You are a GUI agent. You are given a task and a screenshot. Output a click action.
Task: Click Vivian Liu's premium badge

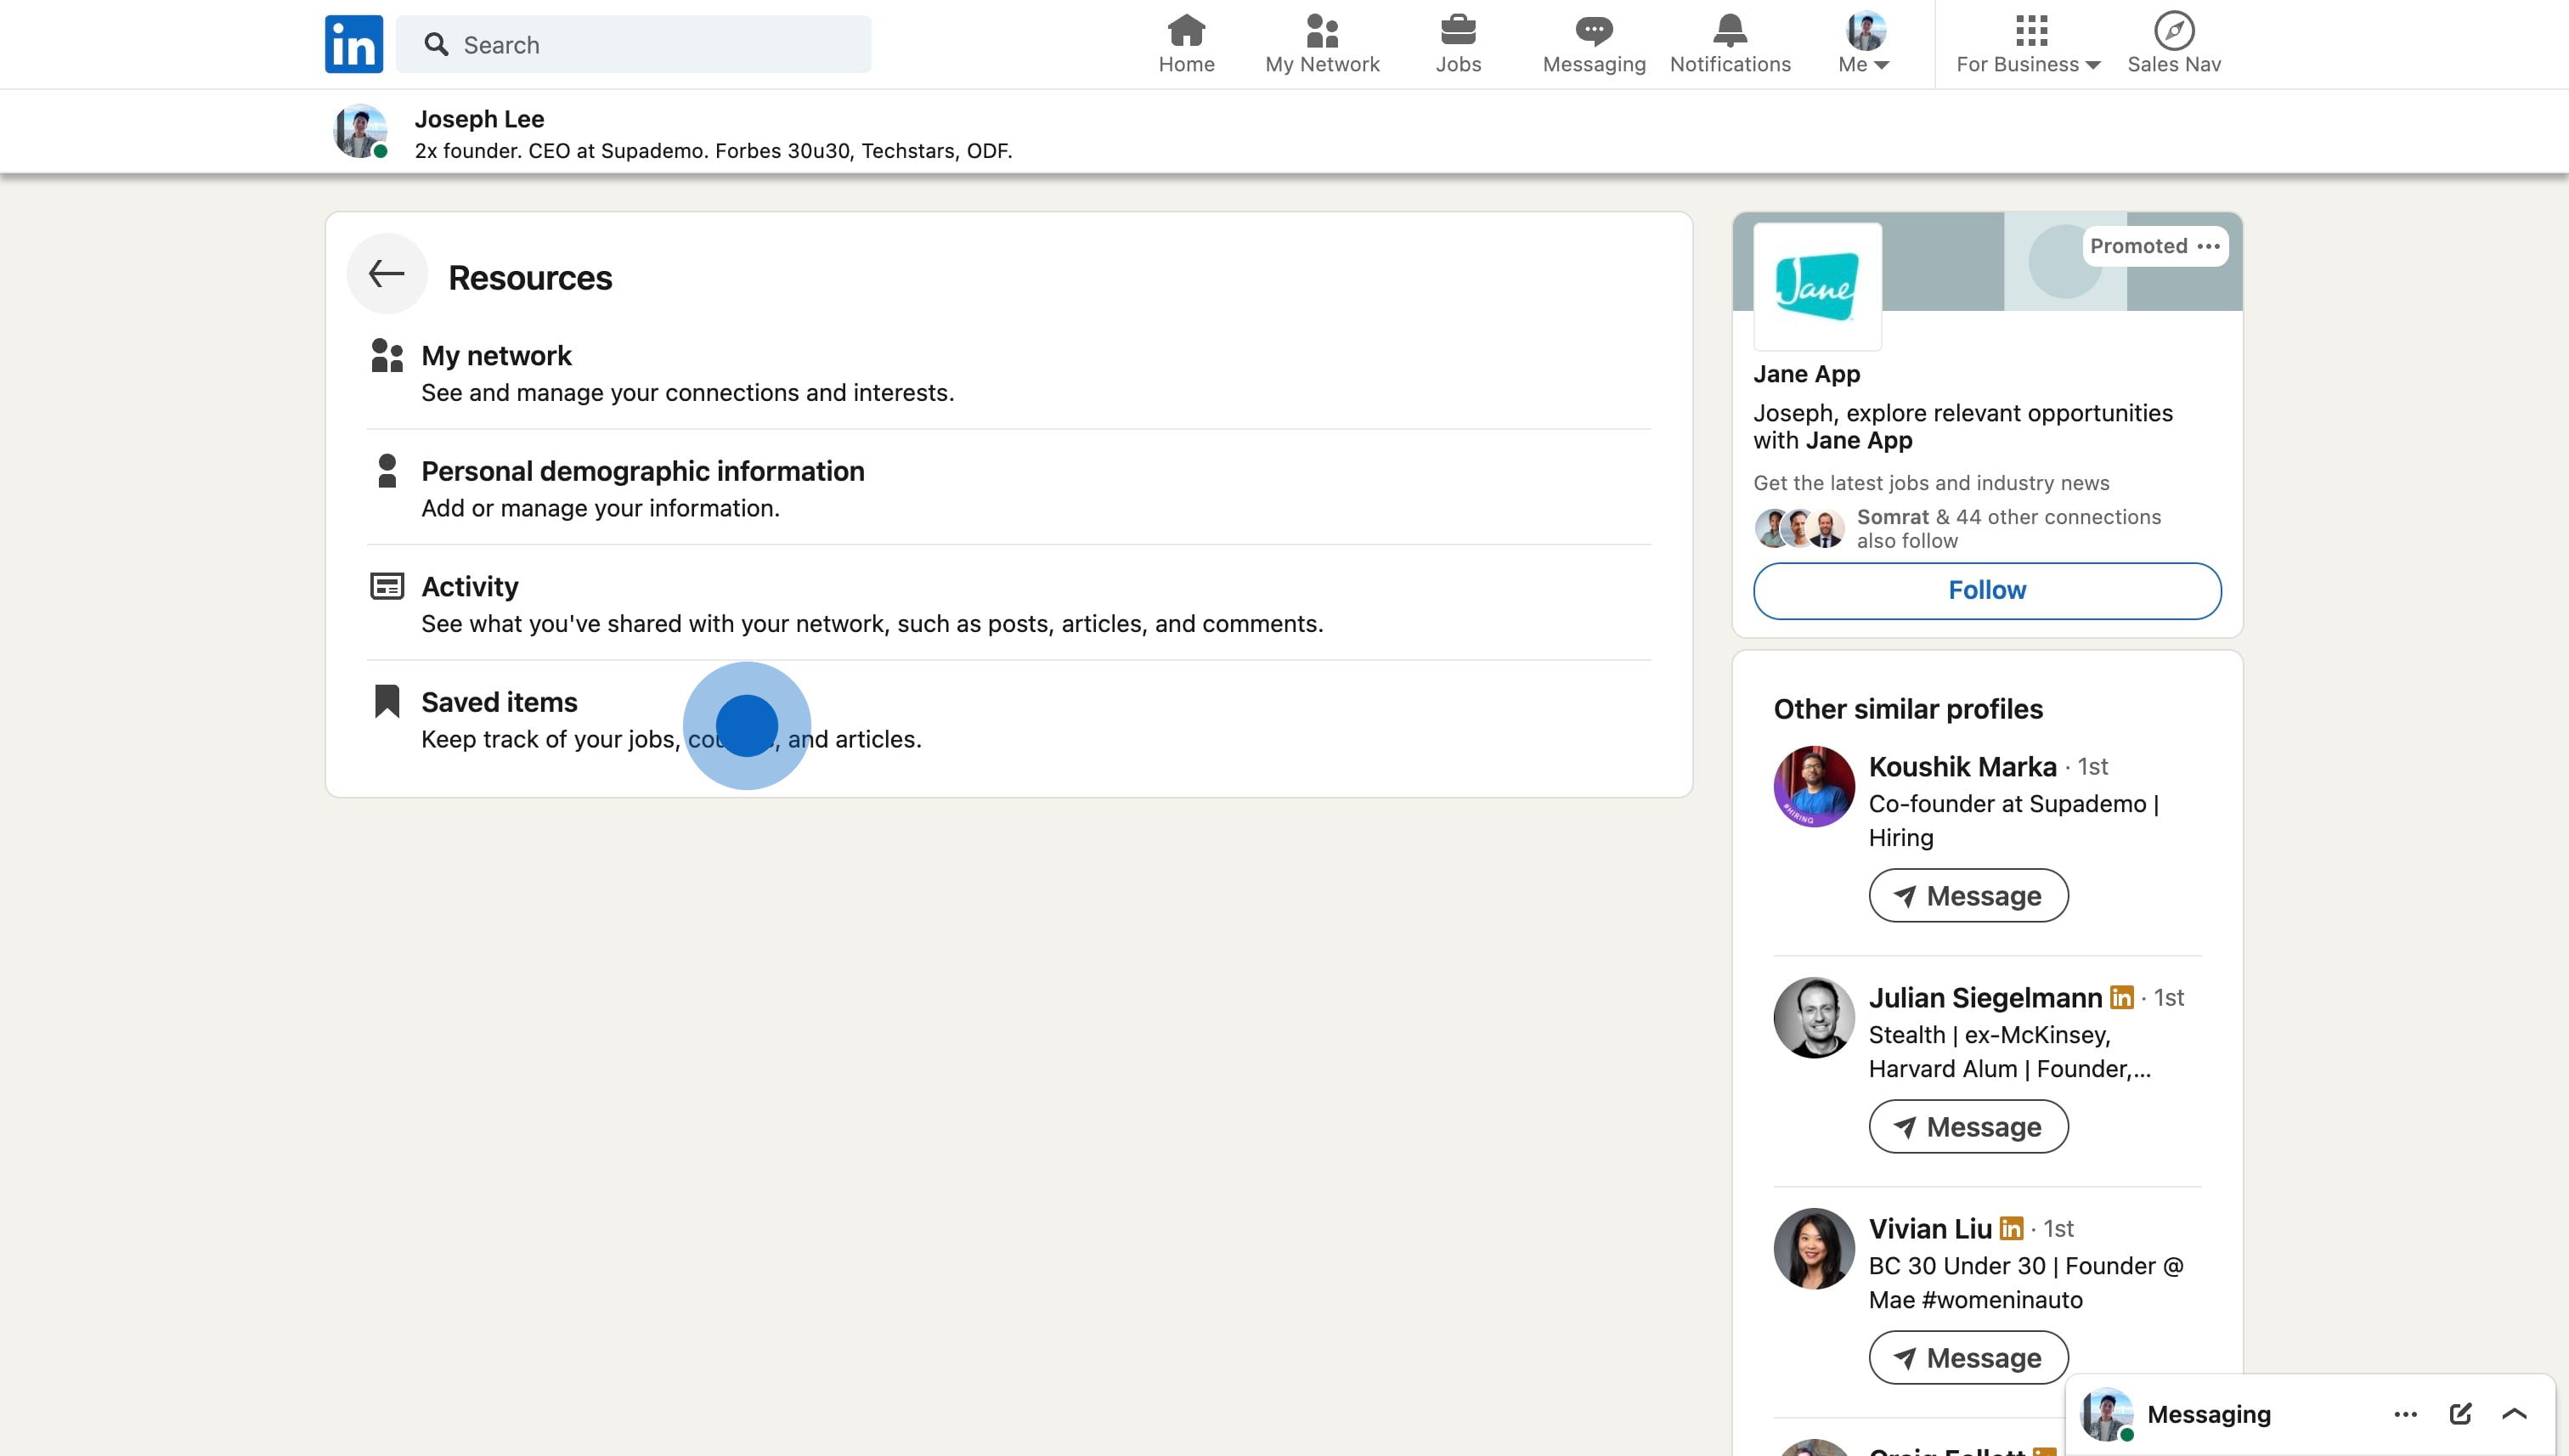2011,1229
